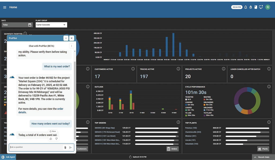
Task: Click the Home page title
Action: click(13, 7)
